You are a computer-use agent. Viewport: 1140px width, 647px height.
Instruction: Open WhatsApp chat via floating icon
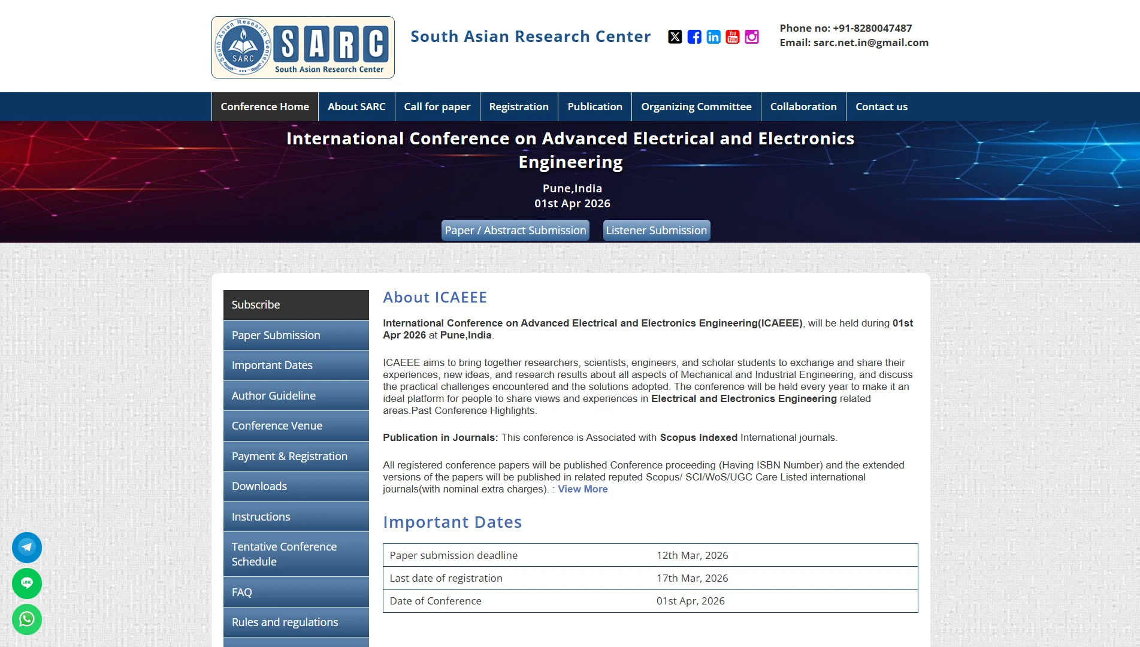(x=26, y=619)
